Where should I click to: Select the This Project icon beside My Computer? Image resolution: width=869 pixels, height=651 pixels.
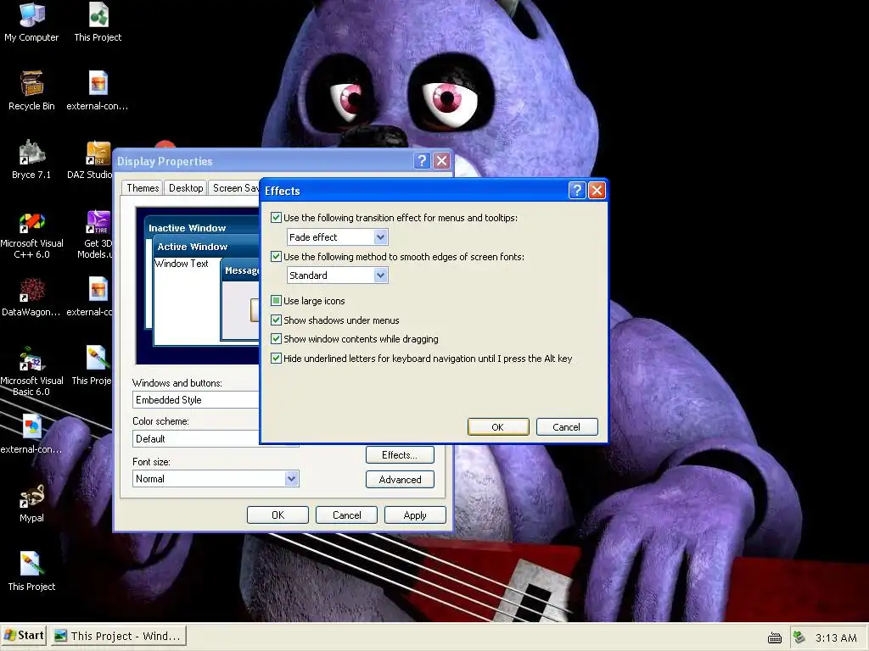click(98, 22)
